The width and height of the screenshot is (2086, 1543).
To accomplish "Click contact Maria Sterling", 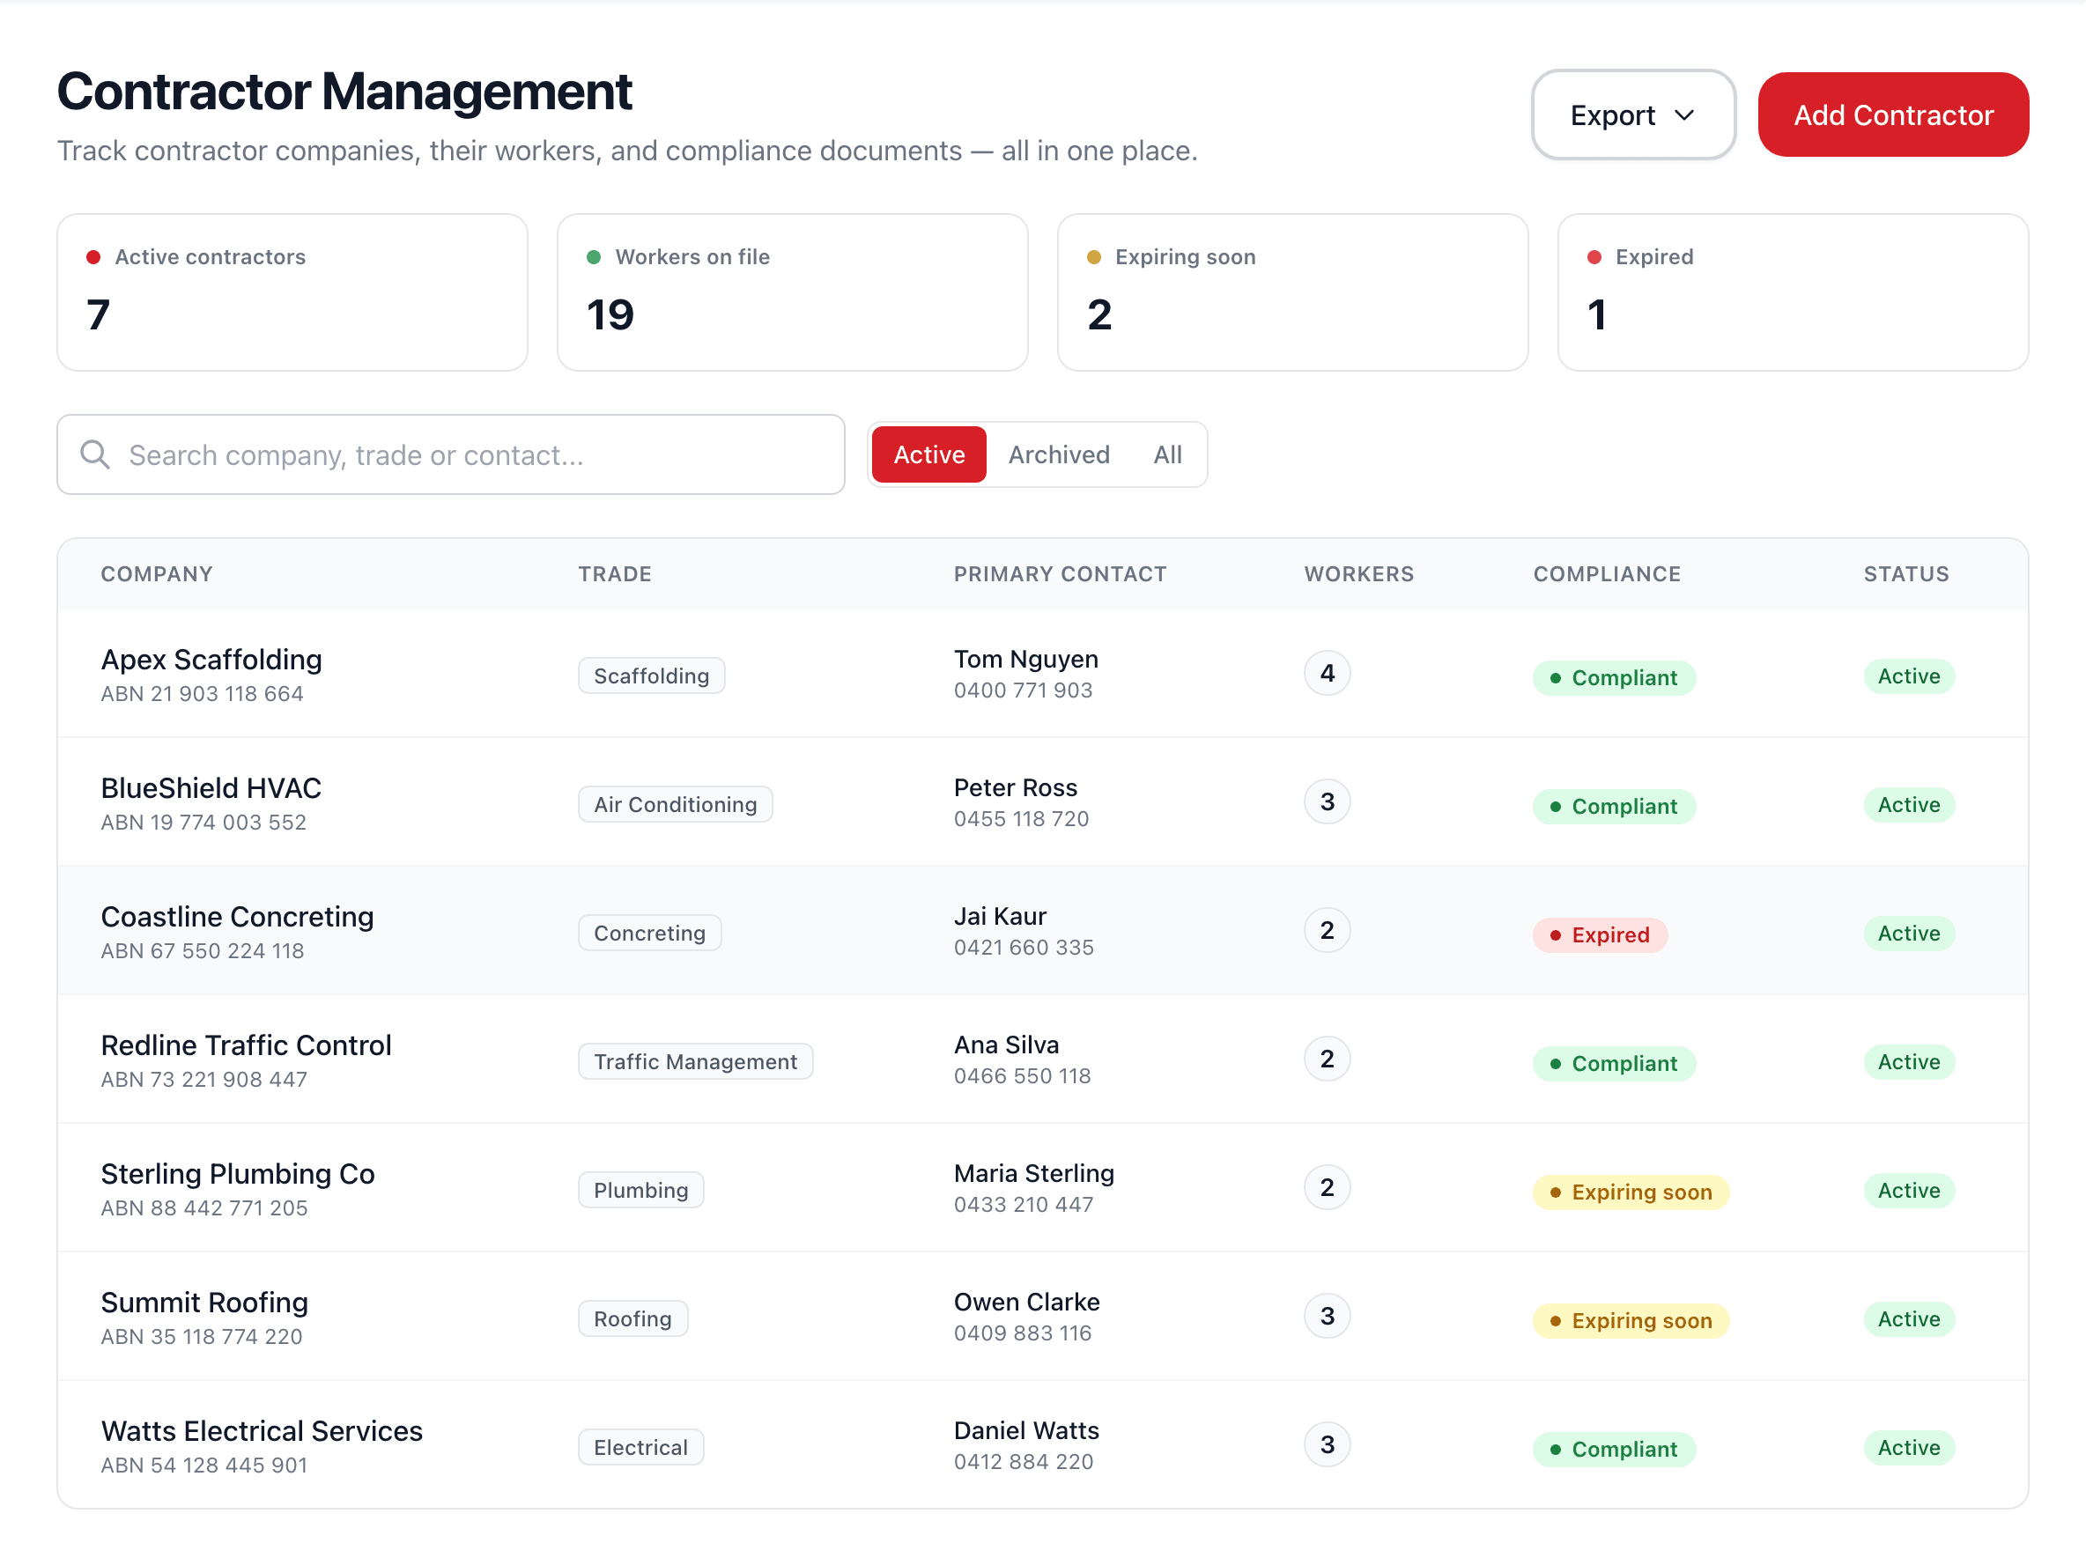I will click(1034, 1173).
